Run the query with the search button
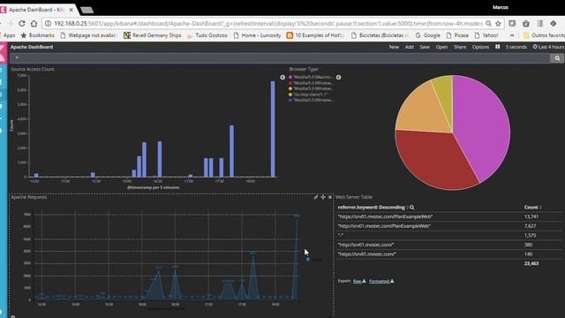Viewport: 565px width, 318px height. click(x=557, y=58)
